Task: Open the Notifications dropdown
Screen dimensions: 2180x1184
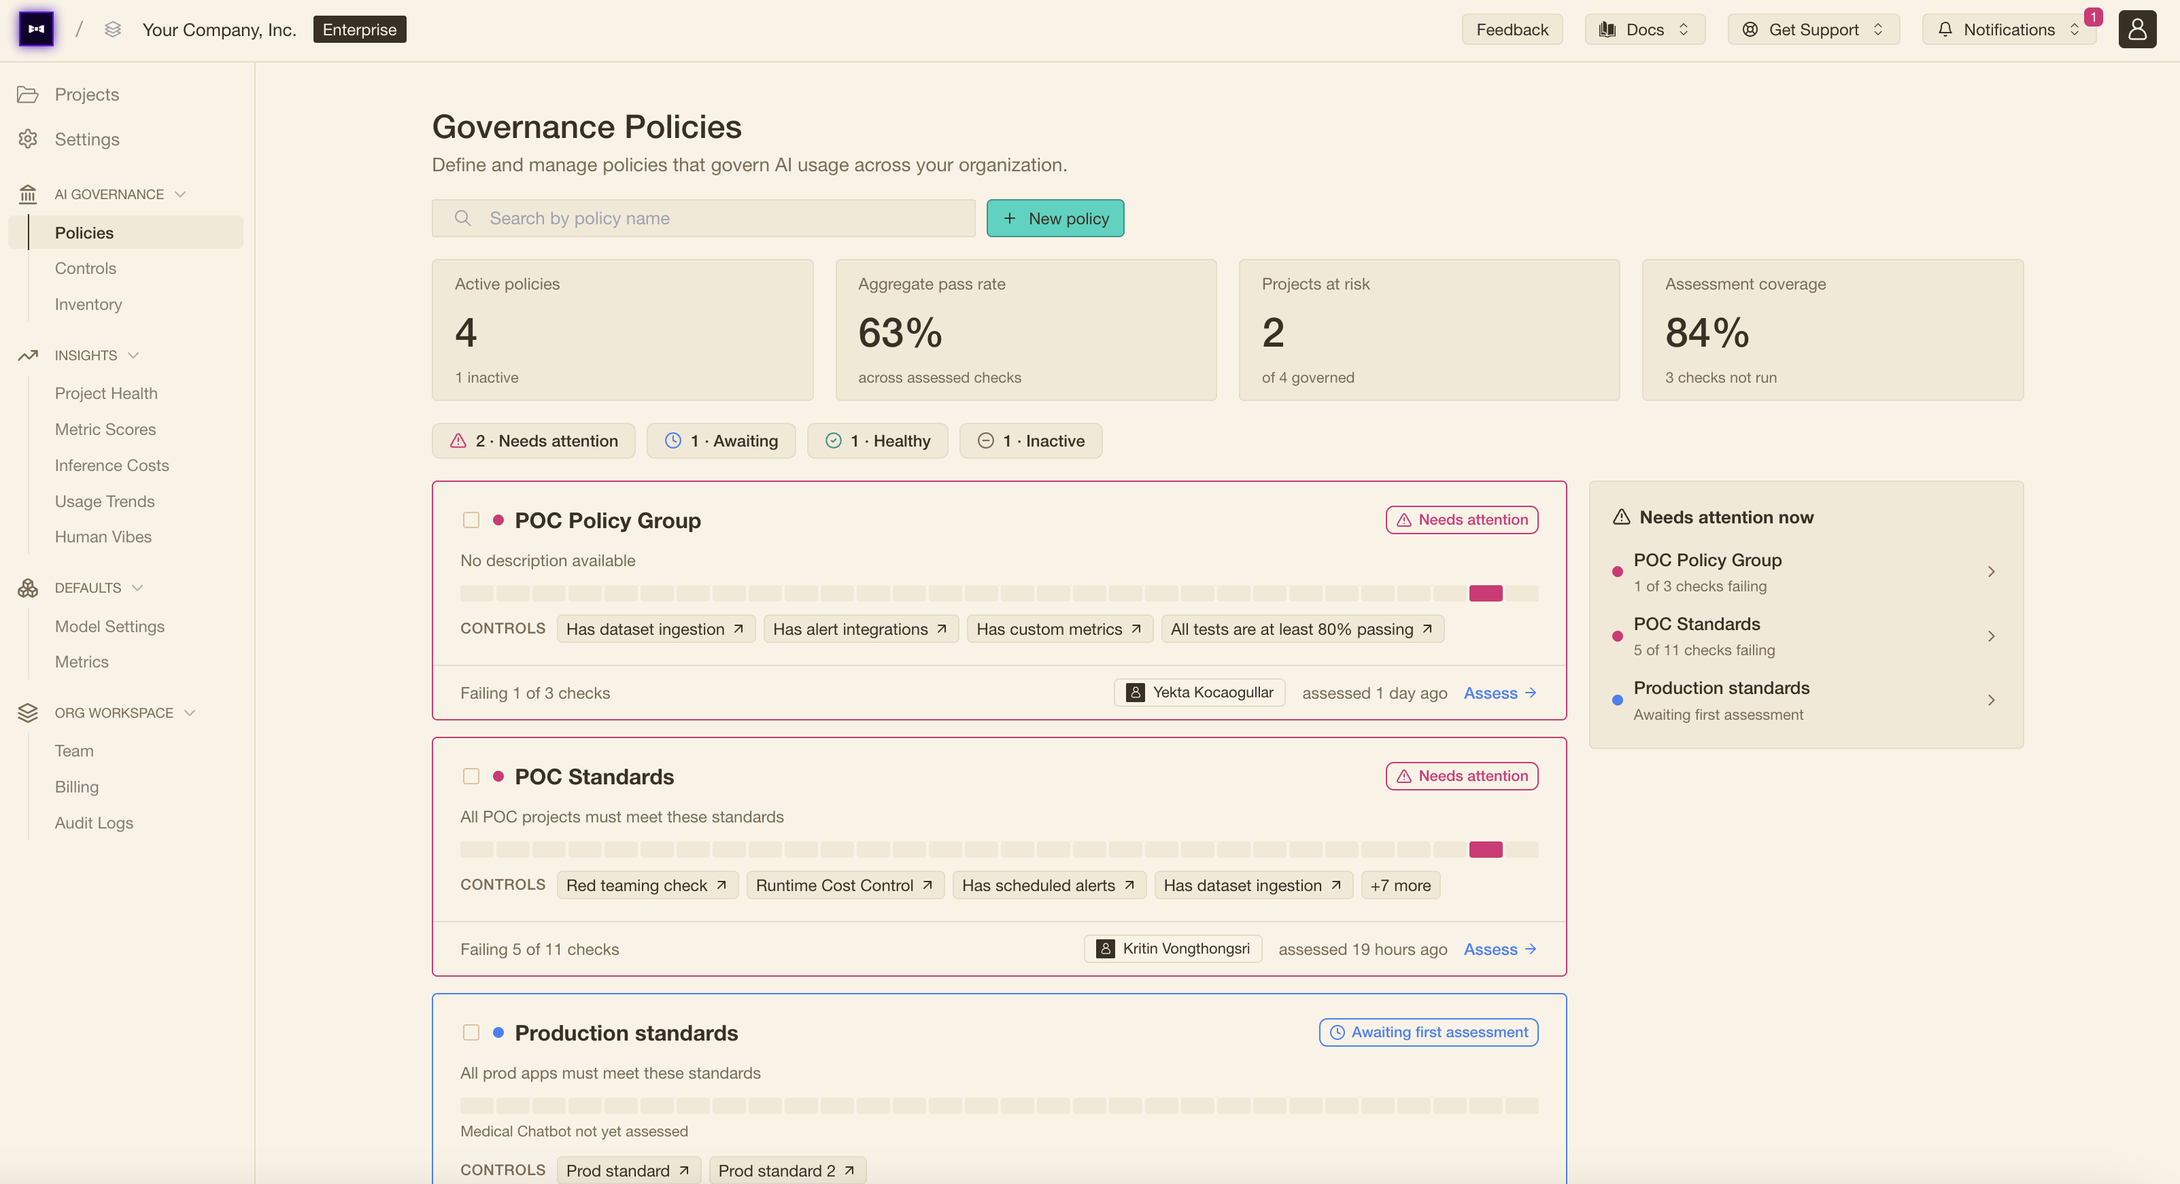Action: click(x=2008, y=30)
